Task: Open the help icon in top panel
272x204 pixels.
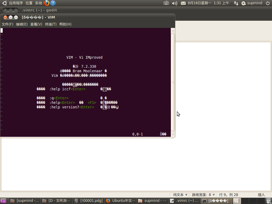Action: (53, 3)
